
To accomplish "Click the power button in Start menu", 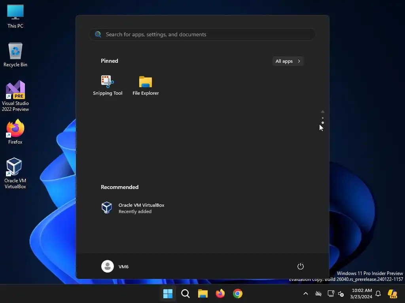I will [x=300, y=266].
